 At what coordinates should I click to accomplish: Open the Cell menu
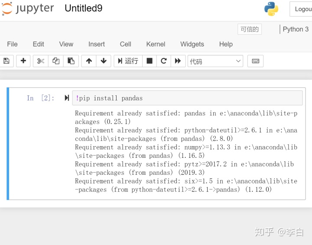click(126, 44)
